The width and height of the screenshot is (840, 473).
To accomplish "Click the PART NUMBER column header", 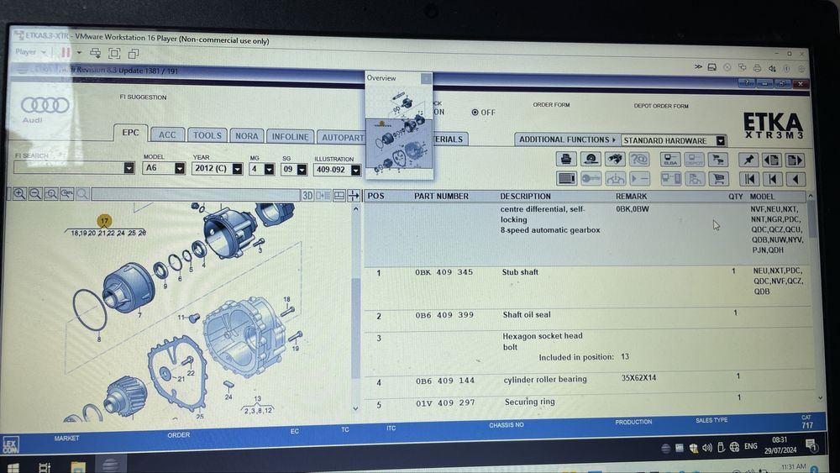I will 441,196.
